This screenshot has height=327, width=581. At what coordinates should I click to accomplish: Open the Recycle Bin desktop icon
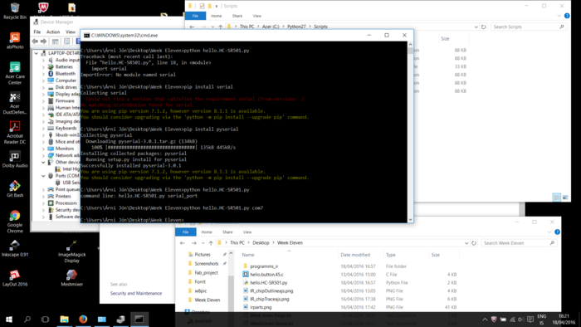pyautogui.click(x=15, y=11)
